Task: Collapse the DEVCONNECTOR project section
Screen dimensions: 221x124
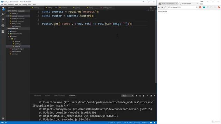Action: click(x=18, y=29)
